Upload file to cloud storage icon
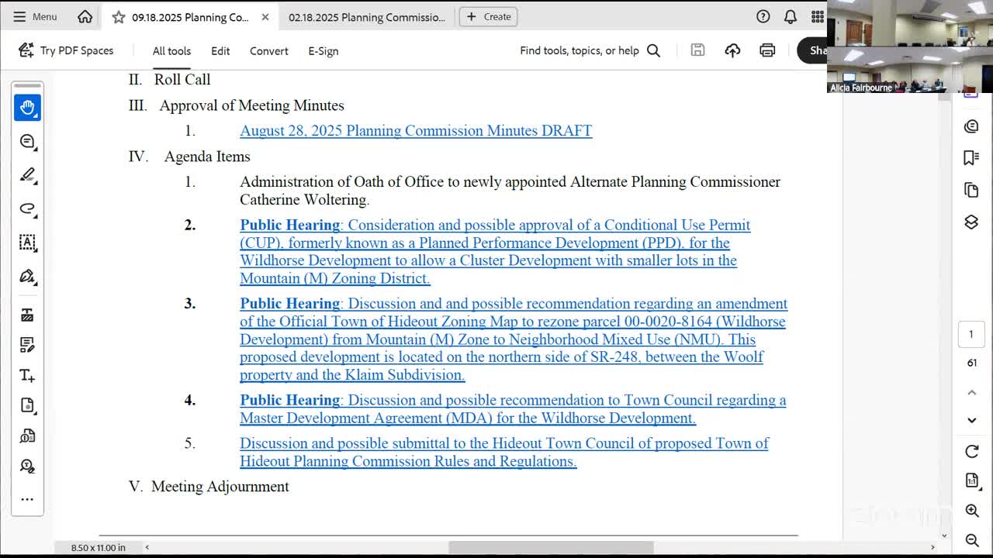This screenshot has height=558, width=993. 732,50
